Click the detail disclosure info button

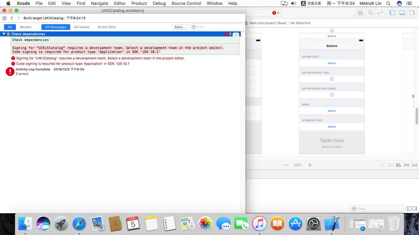[332, 95]
